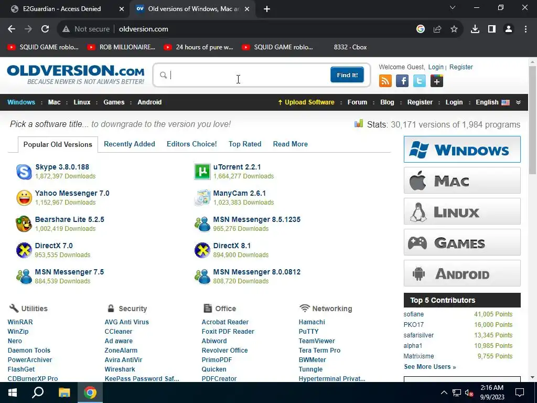Open the Wireshark link under Security
Screen dimensions: 537x403
[120, 369]
